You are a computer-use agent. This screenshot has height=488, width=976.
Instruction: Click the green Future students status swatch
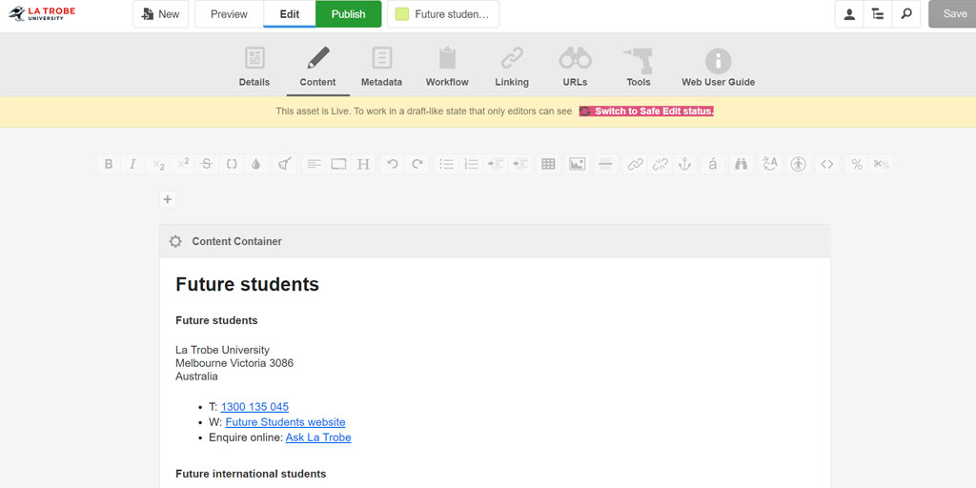point(402,14)
